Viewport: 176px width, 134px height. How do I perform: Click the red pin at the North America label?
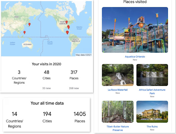[x=67, y=22]
